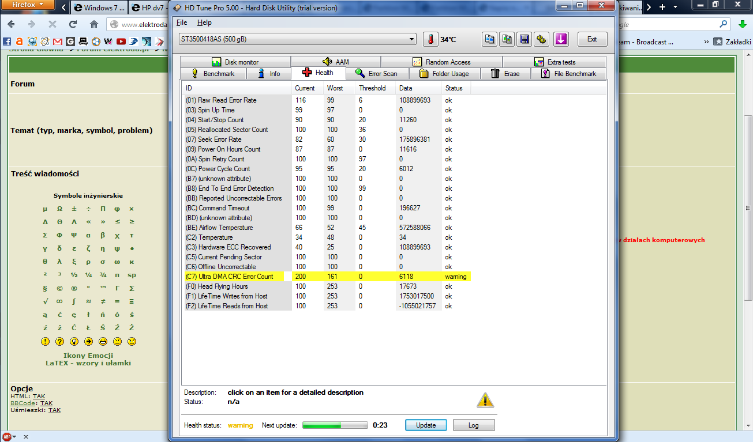Click the LaTEX - wzory i ułamki link
Image resolution: width=753 pixels, height=442 pixels.
pos(88,363)
